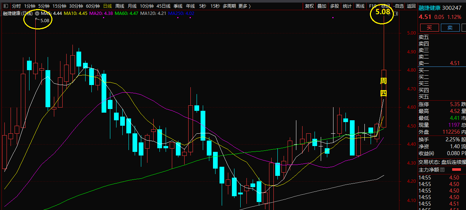Select the 15分钟 period tab
466x210 pixels.
click(59, 6)
